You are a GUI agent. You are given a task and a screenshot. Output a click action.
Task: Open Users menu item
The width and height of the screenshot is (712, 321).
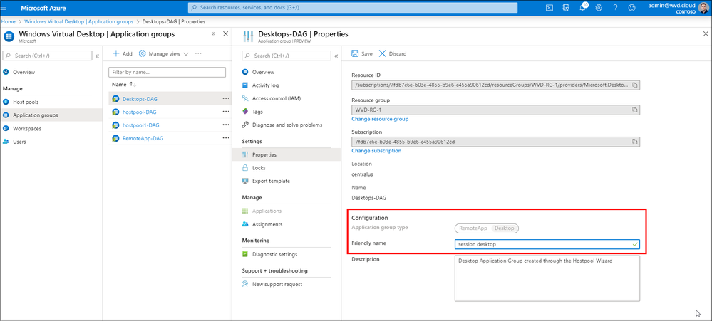[19, 142]
